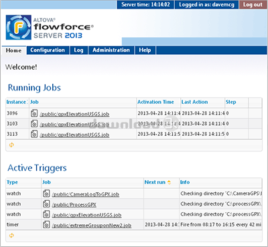Open the Configuration tab
Viewport: 268px width, 247px height.
point(48,50)
